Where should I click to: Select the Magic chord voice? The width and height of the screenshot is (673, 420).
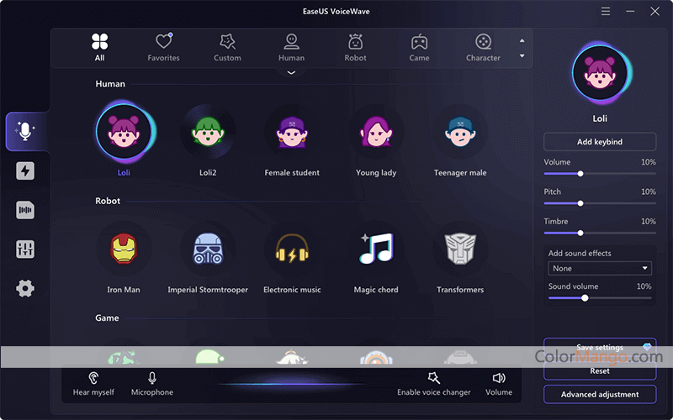tap(376, 249)
